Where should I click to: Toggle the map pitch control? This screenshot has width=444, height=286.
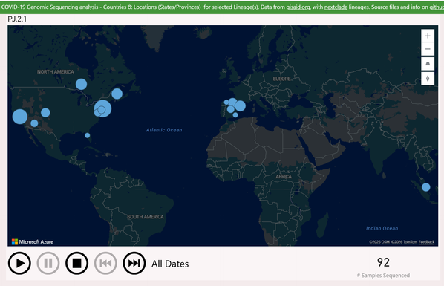pos(428,64)
